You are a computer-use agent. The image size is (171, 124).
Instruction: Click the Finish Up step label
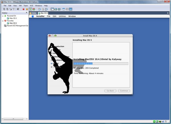pyautogui.click(x=57, y=67)
